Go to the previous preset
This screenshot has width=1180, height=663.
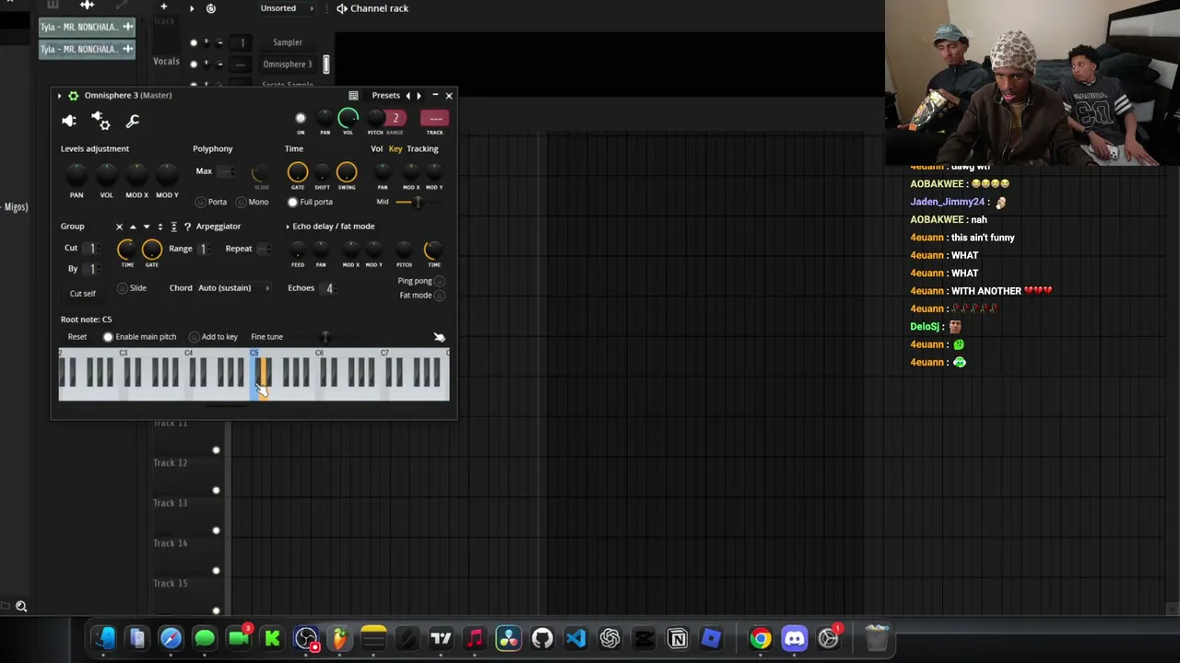click(407, 96)
